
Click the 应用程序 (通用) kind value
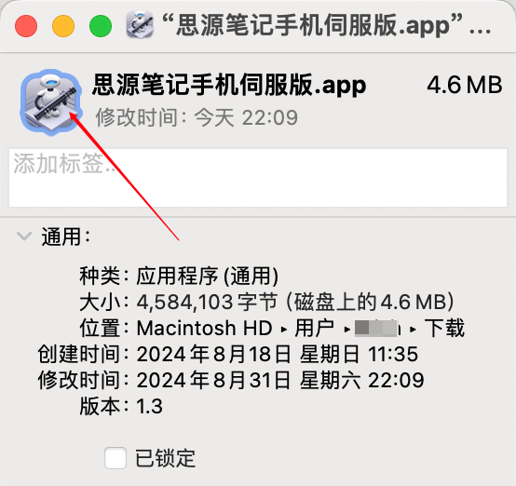[208, 276]
